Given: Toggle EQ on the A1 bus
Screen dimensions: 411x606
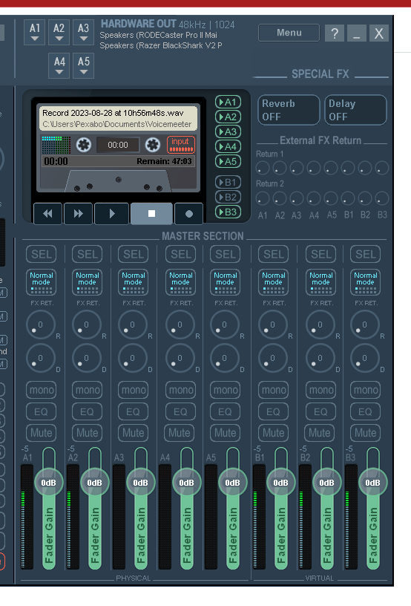Looking at the screenshot, I should pos(42,411).
